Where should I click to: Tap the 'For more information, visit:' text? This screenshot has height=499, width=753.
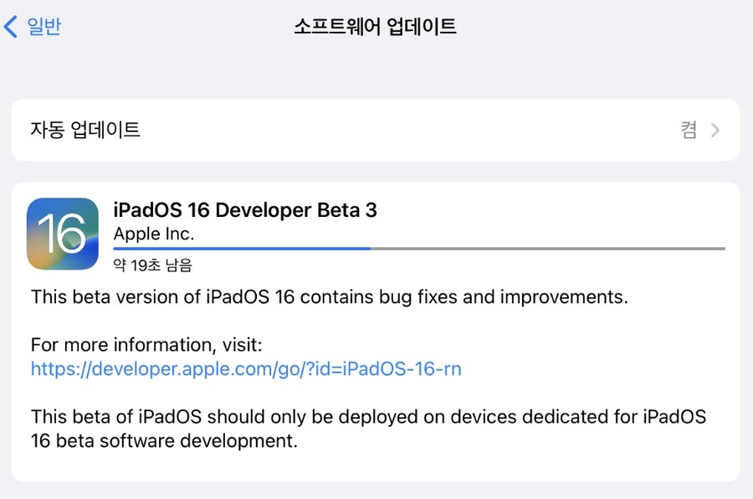tap(146, 345)
